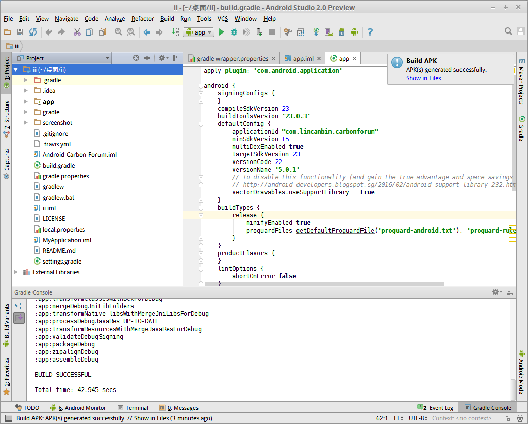Viewport: 528px width, 424px height.
Task: Open the VCS menu
Action: 222,18
